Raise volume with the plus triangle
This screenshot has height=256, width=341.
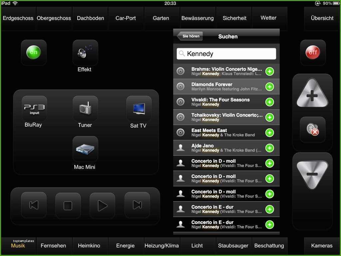[x=312, y=95]
